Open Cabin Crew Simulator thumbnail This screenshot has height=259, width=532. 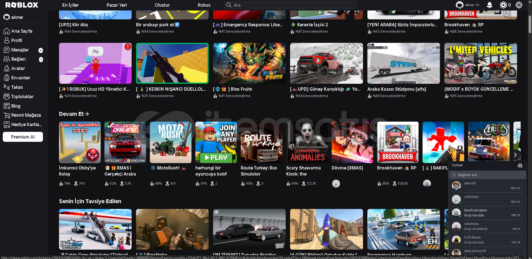95,229
